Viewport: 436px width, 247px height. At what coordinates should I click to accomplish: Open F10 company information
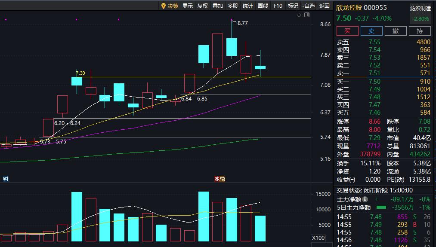pos(278,6)
